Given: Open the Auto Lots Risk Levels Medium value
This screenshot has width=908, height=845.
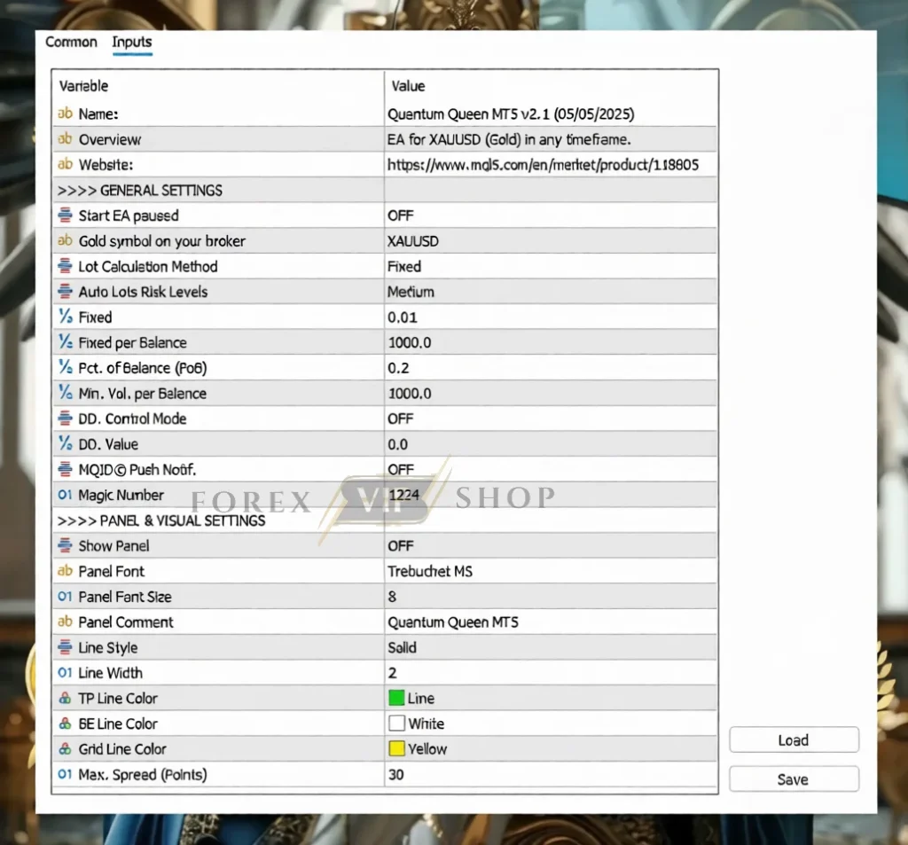Looking at the screenshot, I should [x=551, y=292].
